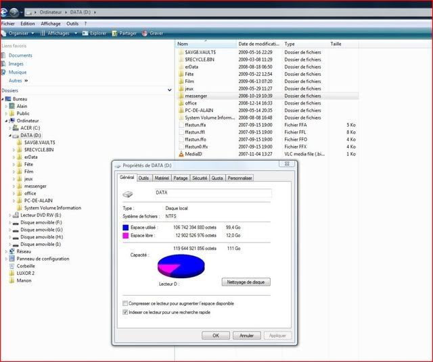433x362 pixels.
Task: Open the Fichier menu
Action: tap(8, 24)
